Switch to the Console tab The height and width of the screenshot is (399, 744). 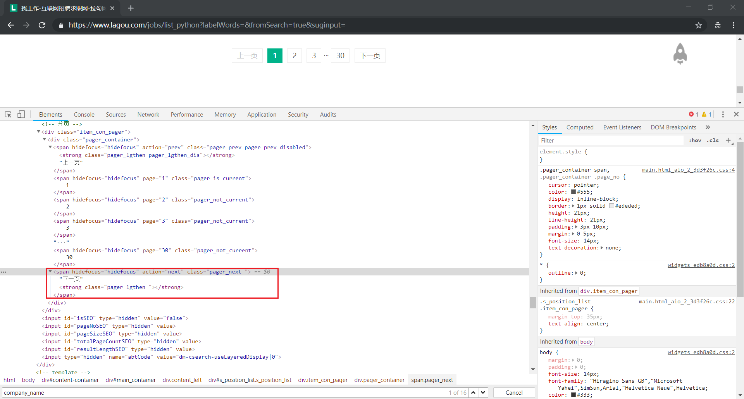[x=84, y=114]
